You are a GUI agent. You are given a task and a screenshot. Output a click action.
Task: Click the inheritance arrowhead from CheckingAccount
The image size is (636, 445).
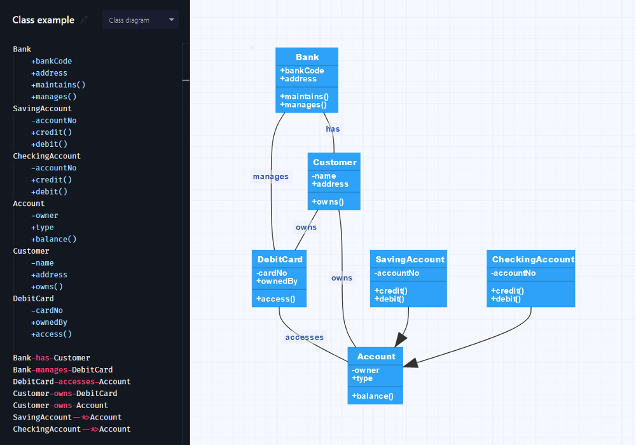coord(411,362)
